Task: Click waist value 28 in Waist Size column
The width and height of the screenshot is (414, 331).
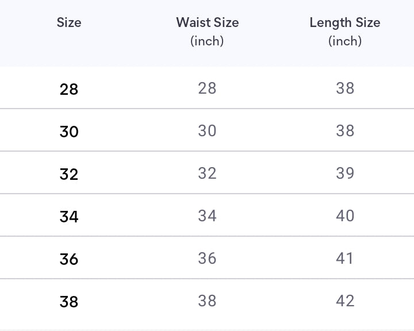Action: [207, 88]
